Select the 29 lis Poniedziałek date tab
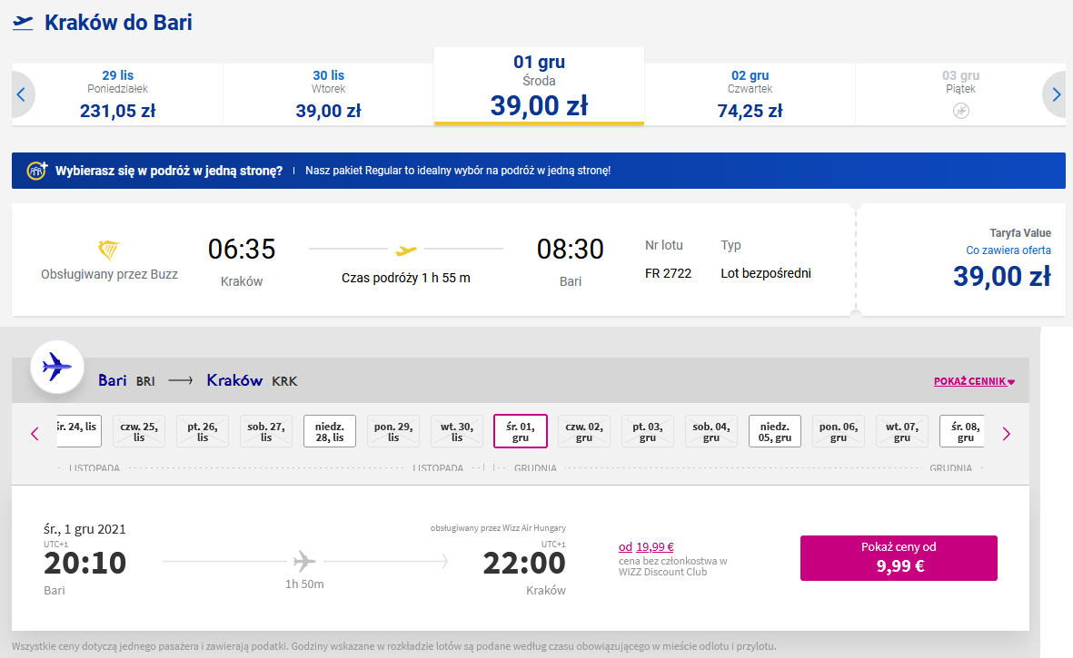The width and height of the screenshot is (1073, 658). point(118,94)
